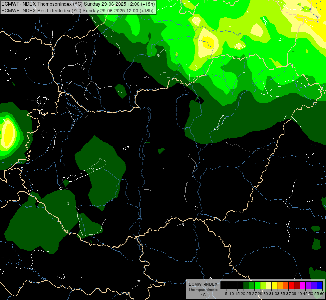Viewport: 326px width, 300px height.
Task: Click the legend tick label "15"
Action: pyautogui.click(x=237, y=294)
